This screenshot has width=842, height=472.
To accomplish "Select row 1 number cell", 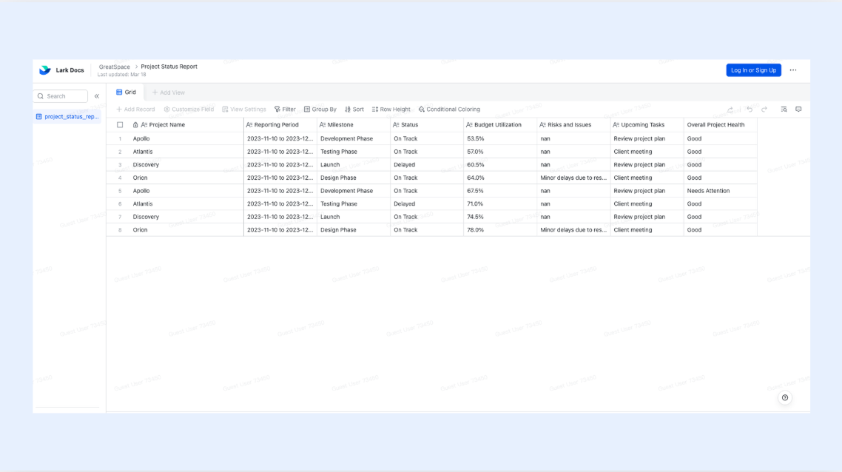I will pos(120,138).
